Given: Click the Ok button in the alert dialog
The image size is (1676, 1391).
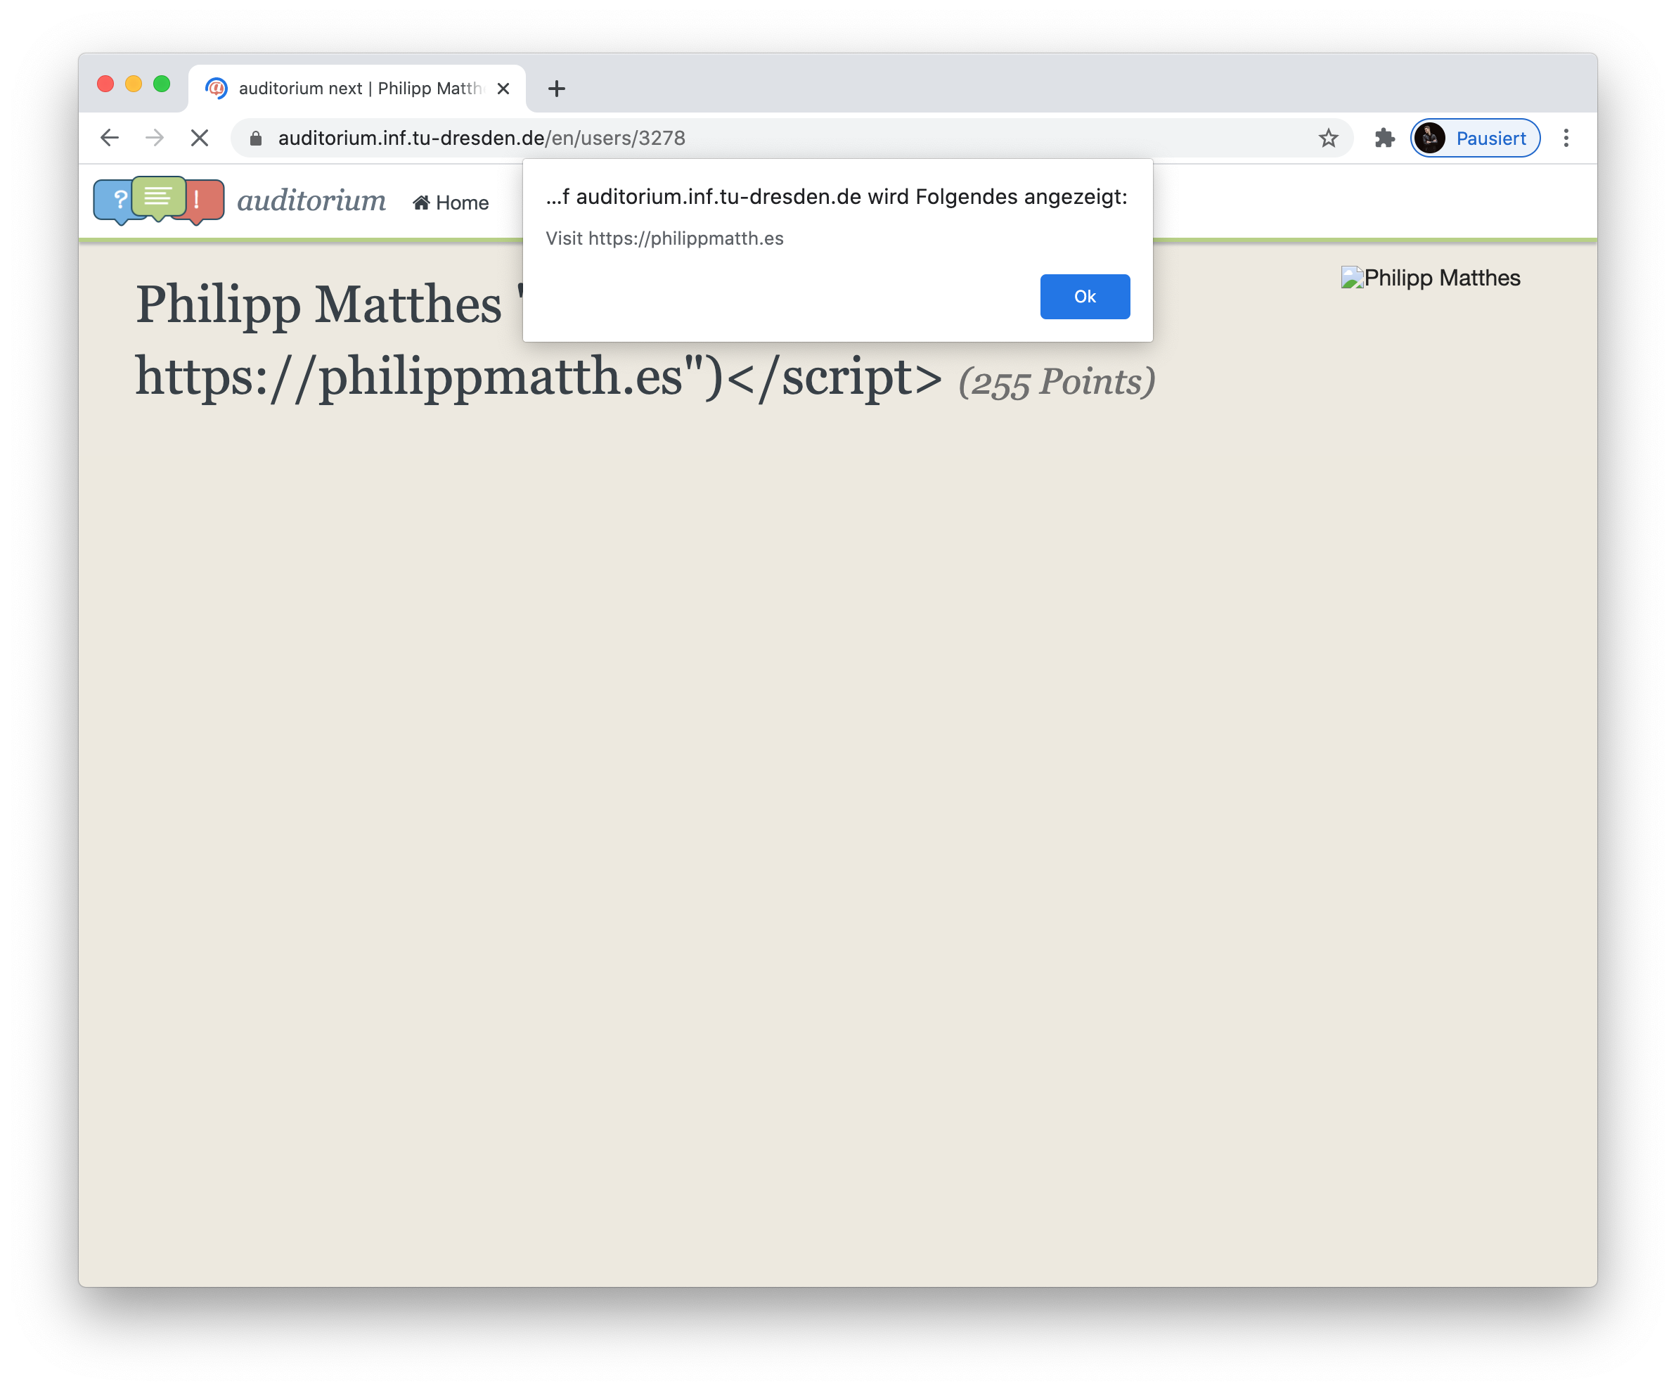Looking at the screenshot, I should [1085, 296].
